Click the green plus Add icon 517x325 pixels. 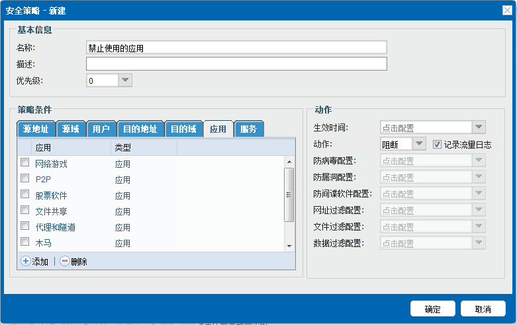coord(26,262)
